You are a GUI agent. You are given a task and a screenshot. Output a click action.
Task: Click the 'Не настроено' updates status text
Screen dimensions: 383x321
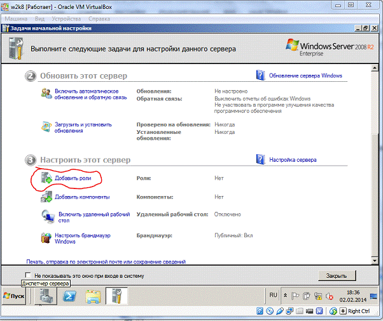[x=231, y=91]
